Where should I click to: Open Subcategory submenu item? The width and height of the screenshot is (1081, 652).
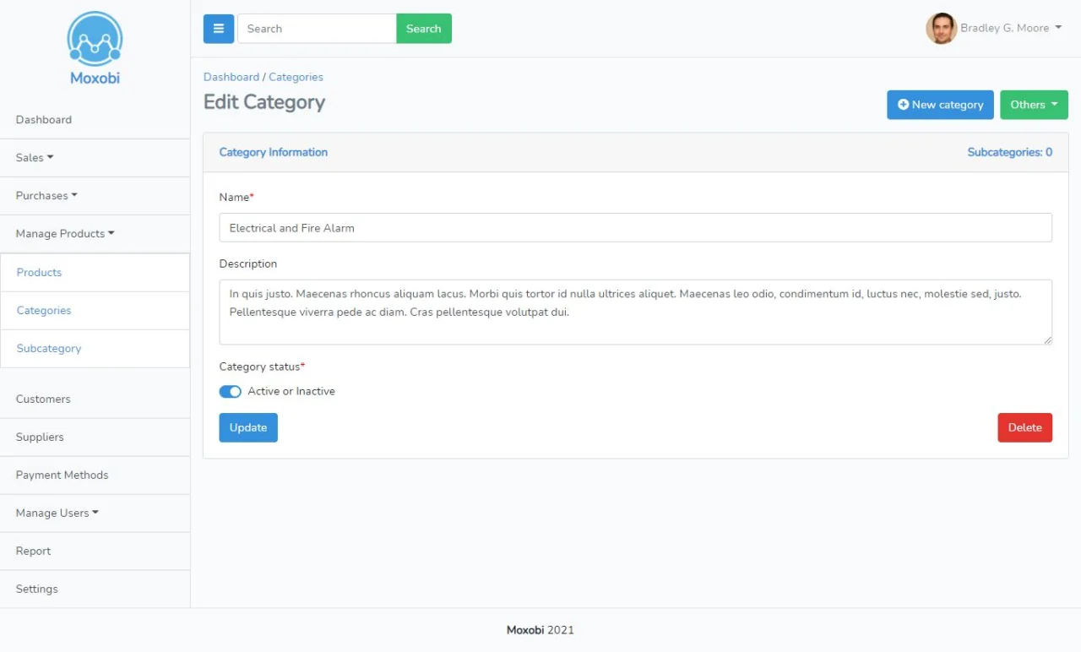pyautogui.click(x=95, y=349)
